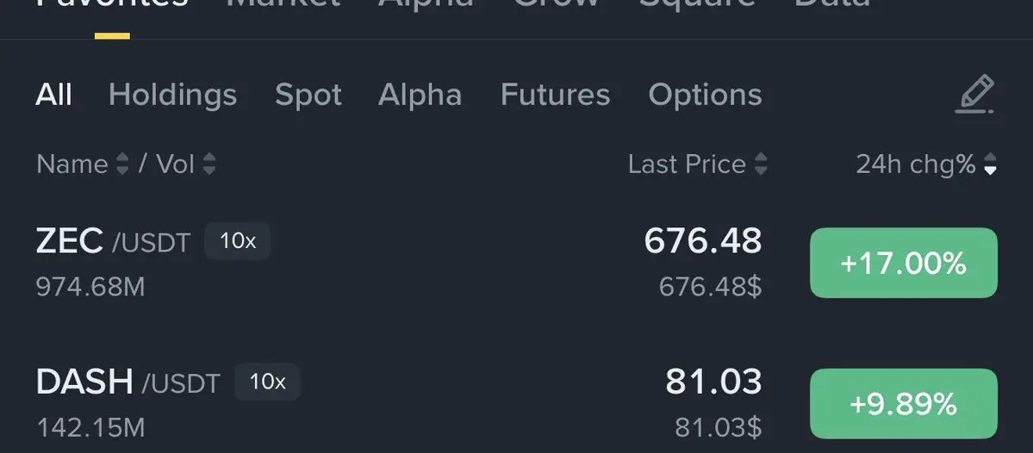Click the +17.00% change button

pos(903,264)
